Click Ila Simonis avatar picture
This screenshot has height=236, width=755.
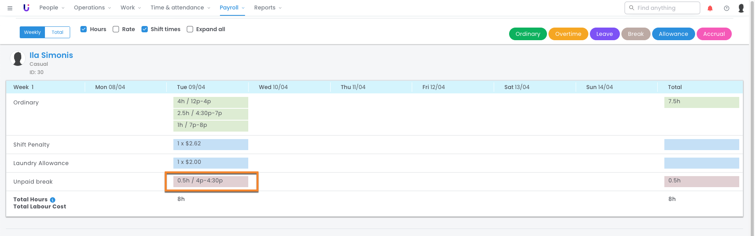pyautogui.click(x=18, y=59)
